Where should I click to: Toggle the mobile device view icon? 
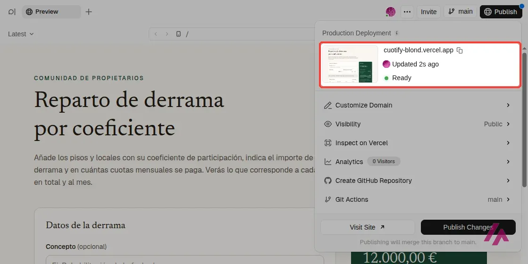pos(178,34)
